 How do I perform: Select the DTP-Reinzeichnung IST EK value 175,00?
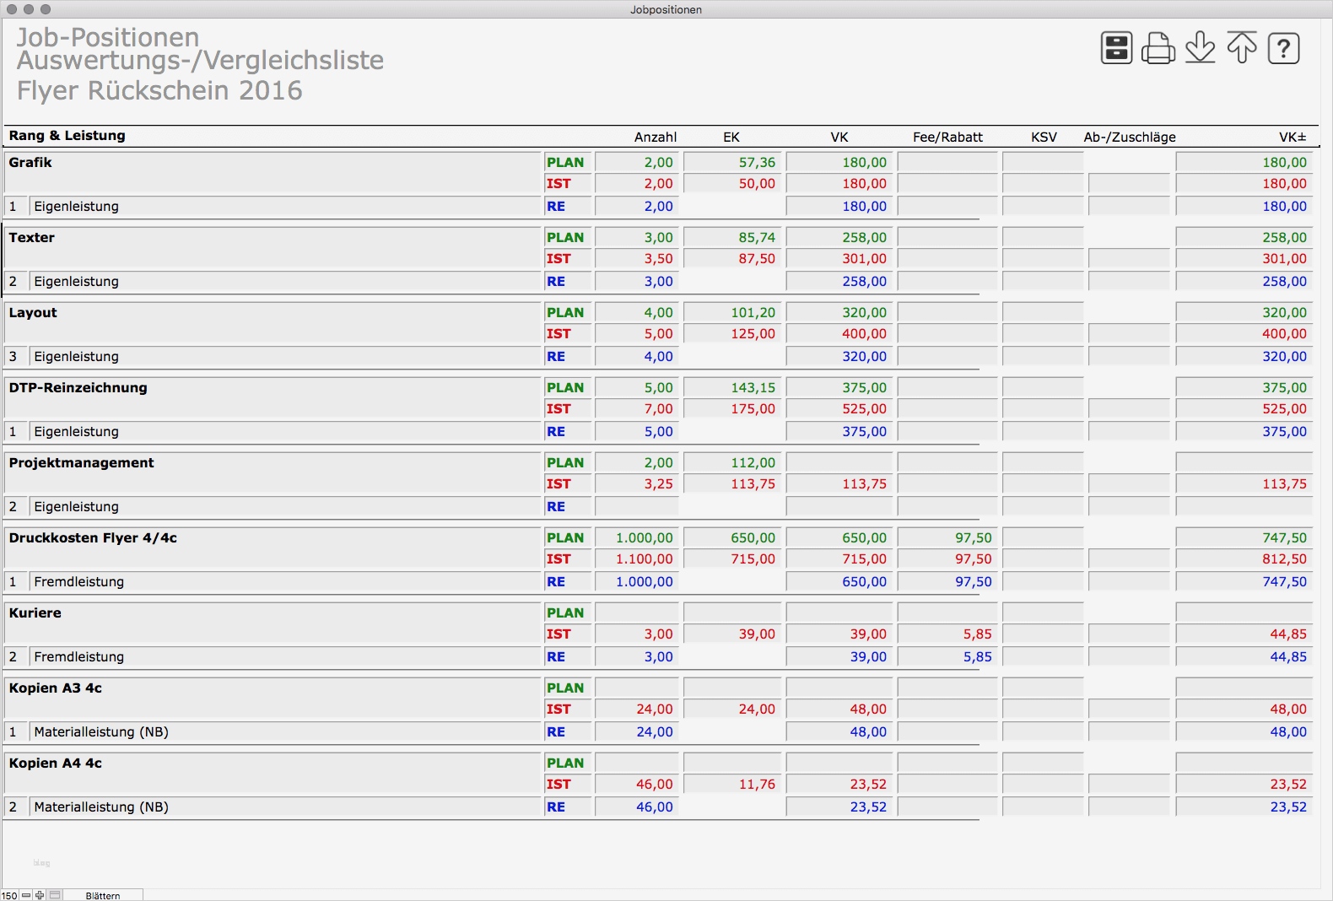click(731, 408)
